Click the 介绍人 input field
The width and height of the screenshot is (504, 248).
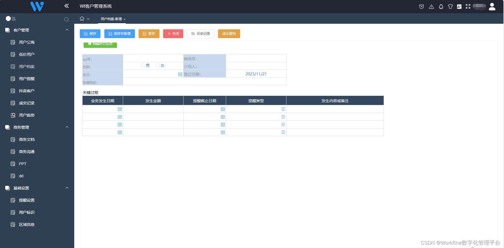pos(256,66)
